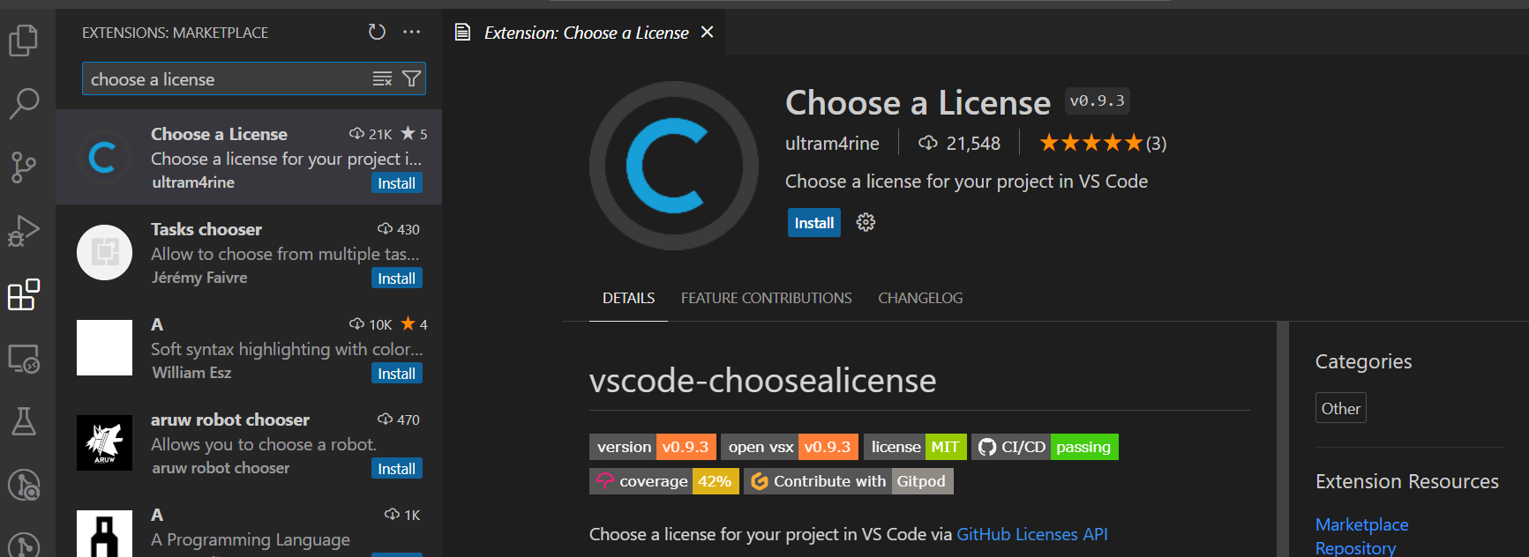Click the coverage 42% badge
The height and width of the screenshot is (557, 1529).
(664, 481)
